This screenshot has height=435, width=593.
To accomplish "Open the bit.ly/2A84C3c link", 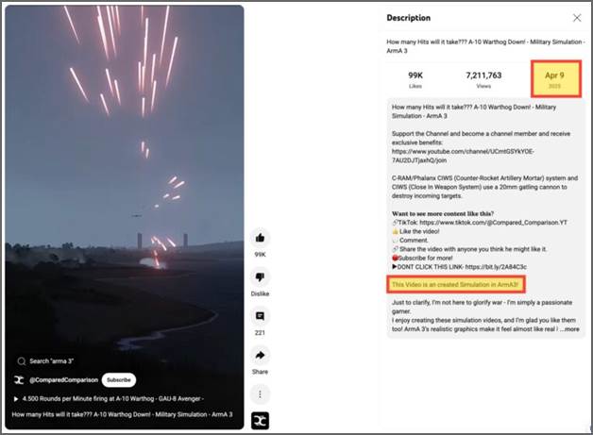I will pos(496,267).
